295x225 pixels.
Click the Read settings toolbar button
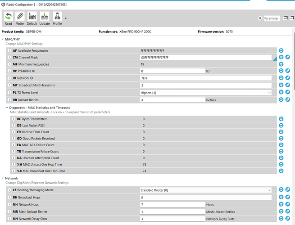click(9, 18)
